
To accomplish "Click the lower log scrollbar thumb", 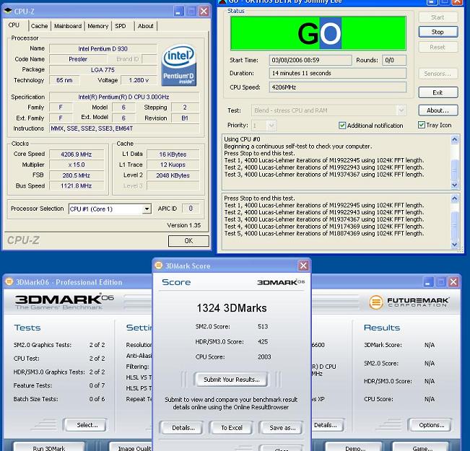I will coord(454,226).
